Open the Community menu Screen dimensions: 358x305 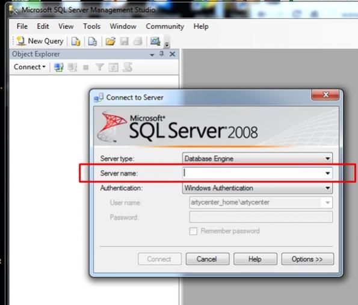coord(165,26)
